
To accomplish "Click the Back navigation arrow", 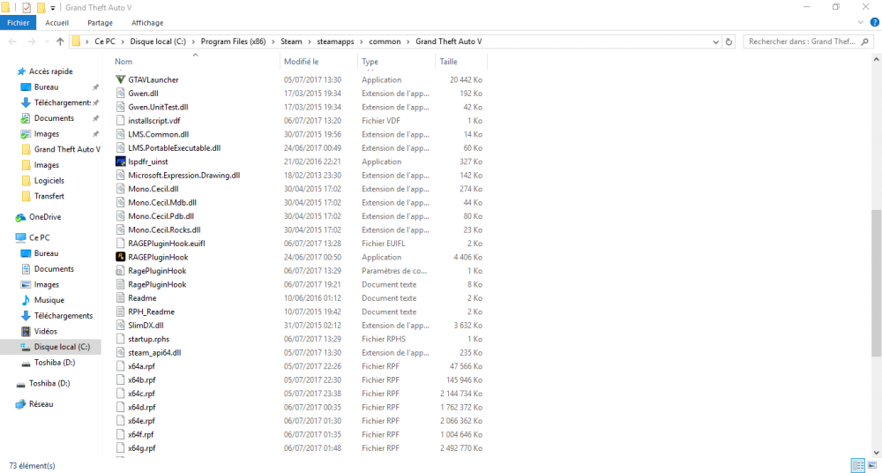I will coord(13,41).
